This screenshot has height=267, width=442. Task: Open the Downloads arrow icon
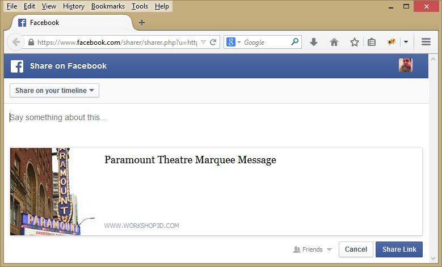(314, 42)
